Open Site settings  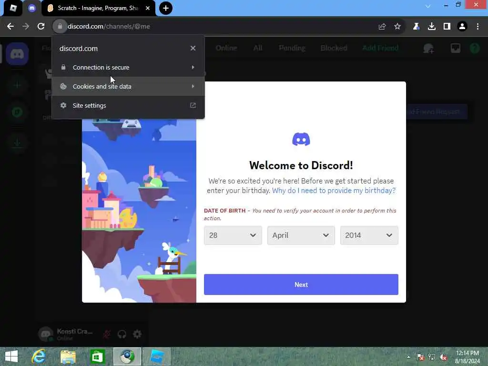pyautogui.click(x=128, y=105)
